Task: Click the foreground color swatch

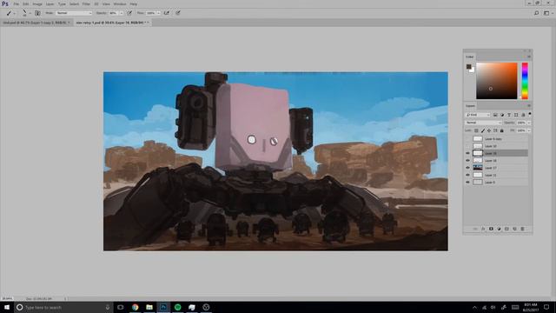Action: click(x=469, y=66)
